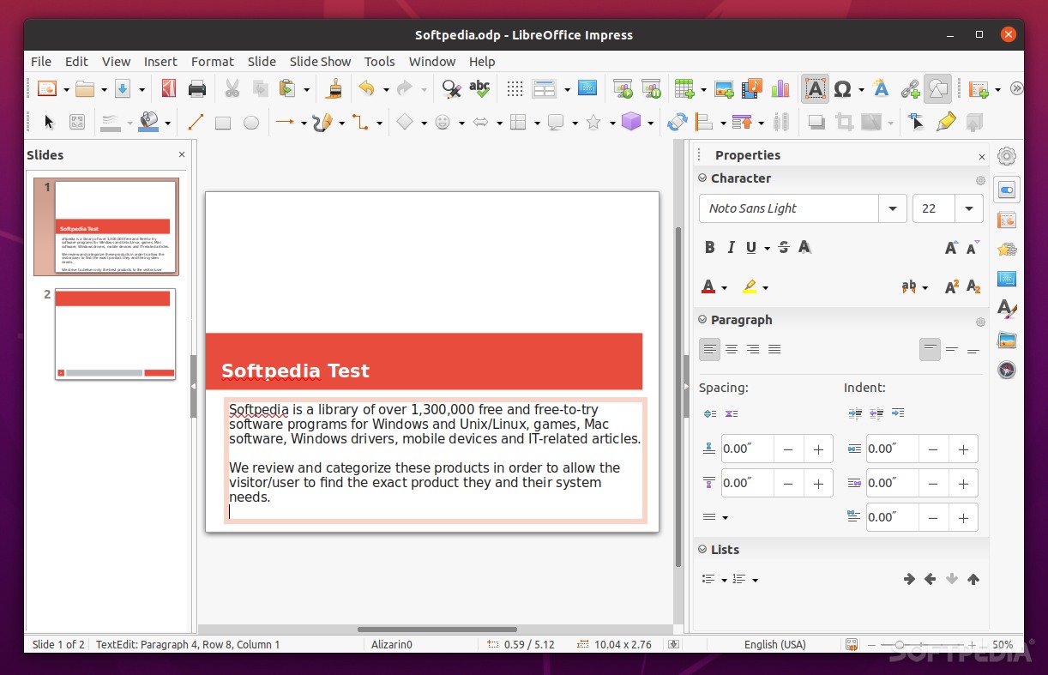Select the Crop Image tool
1048x675 pixels.
[x=844, y=122]
